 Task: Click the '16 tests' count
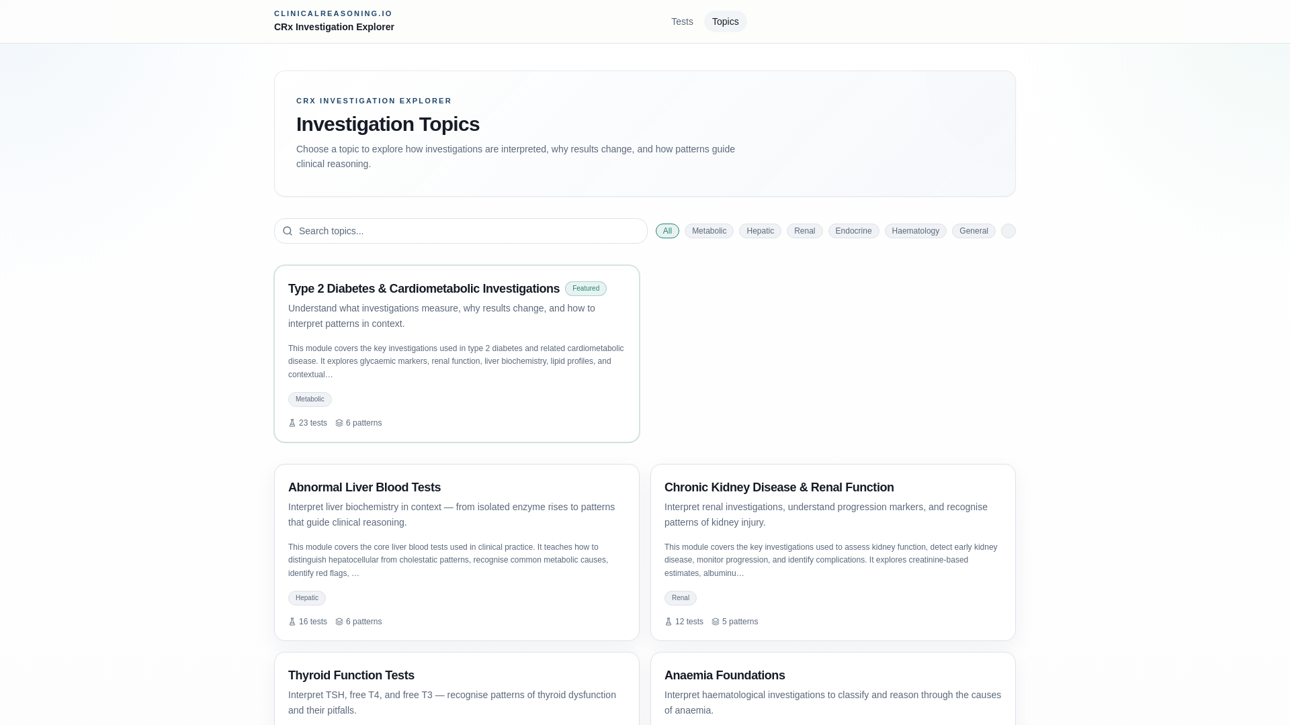coord(313,622)
